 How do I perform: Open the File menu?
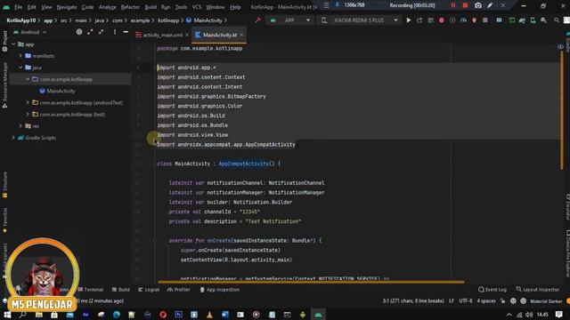[18, 7]
